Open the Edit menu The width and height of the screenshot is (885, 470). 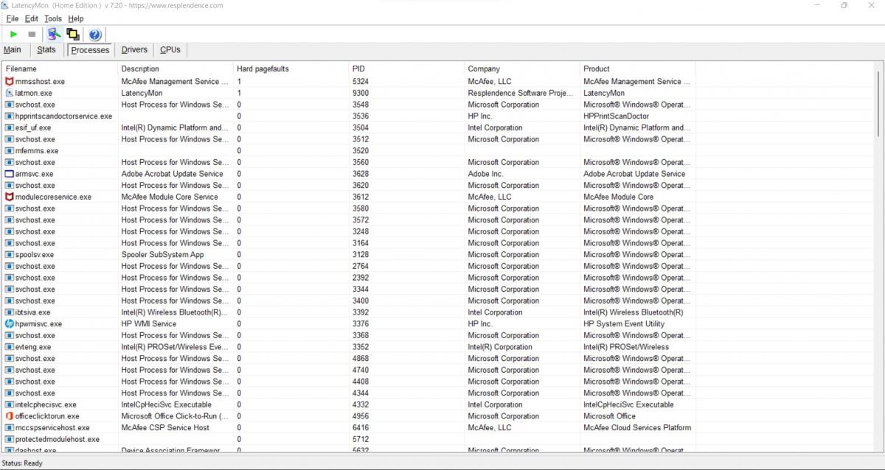click(x=31, y=18)
